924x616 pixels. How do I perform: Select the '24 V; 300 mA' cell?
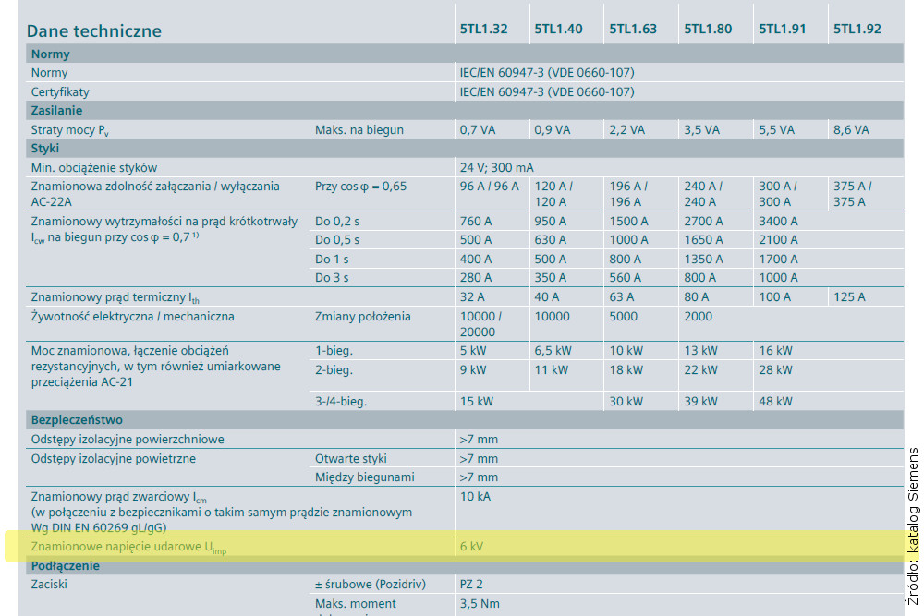click(x=497, y=168)
